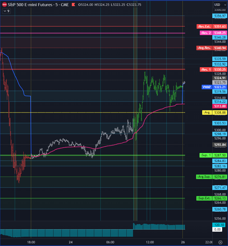Viewport: 228px width, 246px height.
Task: Click the 5260.78 price tag
Action: pos(220,209)
